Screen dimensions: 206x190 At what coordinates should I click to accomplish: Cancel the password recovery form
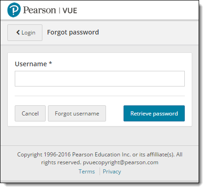[30, 113]
